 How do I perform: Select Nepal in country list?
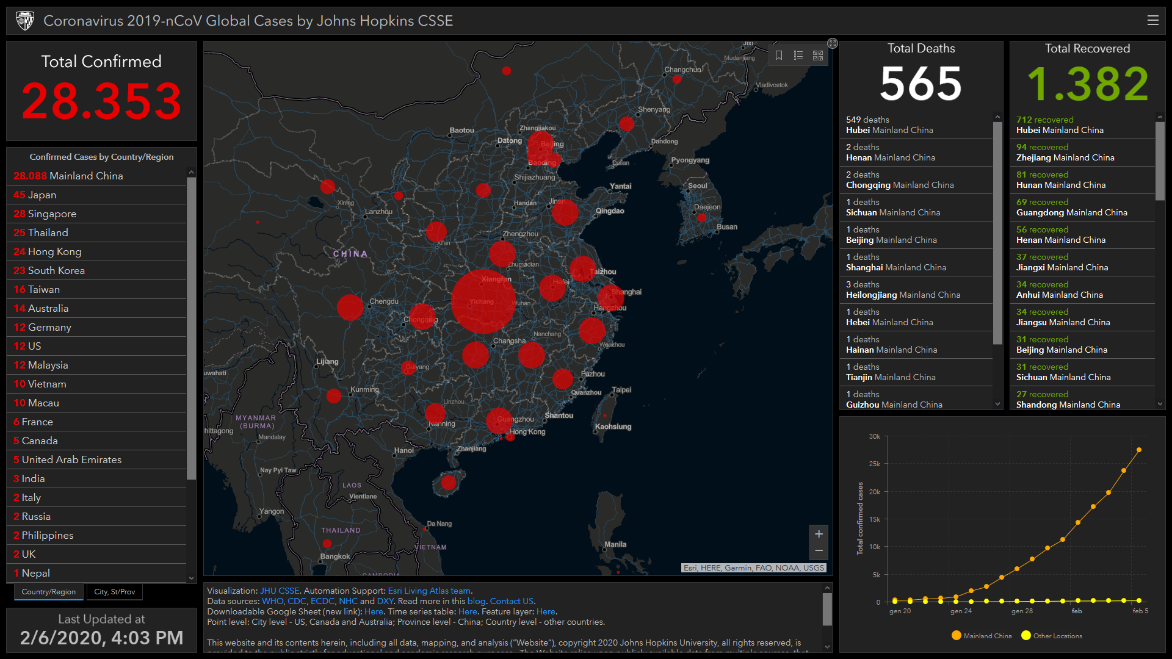[x=96, y=573]
